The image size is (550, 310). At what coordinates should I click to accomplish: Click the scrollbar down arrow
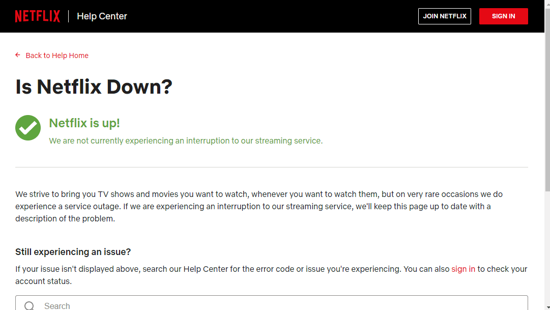click(547, 307)
